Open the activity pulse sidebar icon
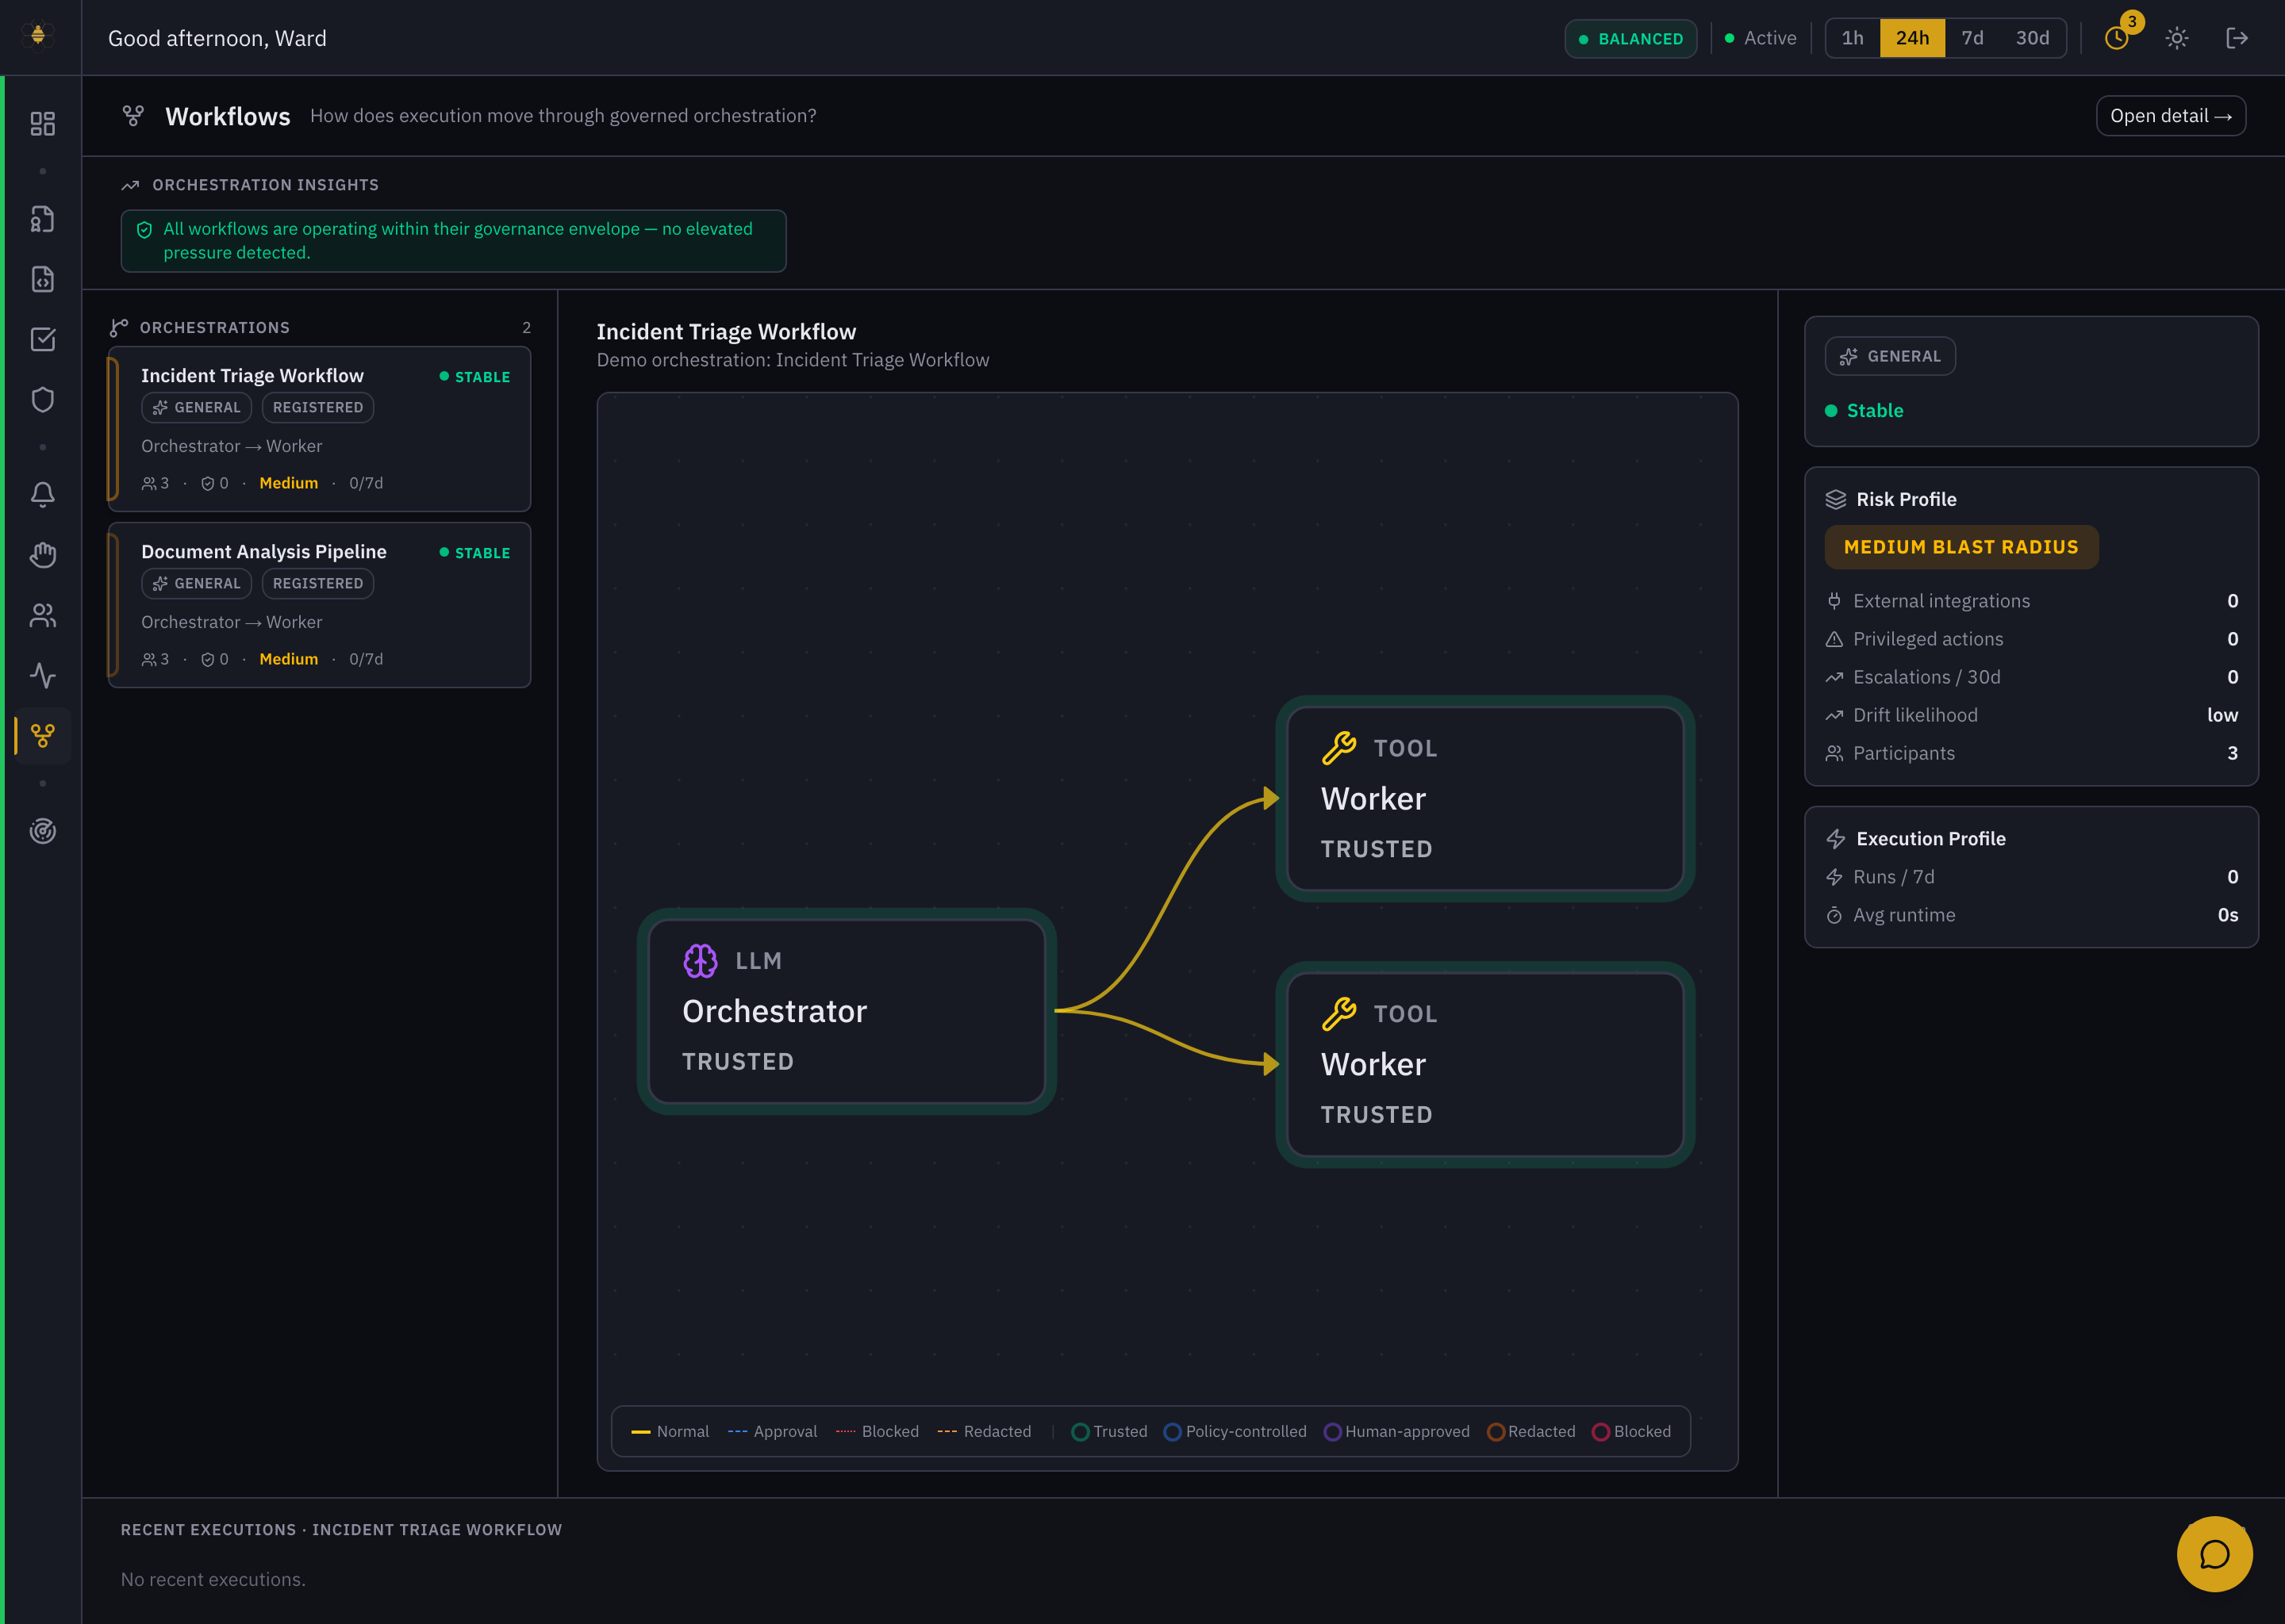Image resolution: width=2285 pixels, height=1624 pixels. 42,675
